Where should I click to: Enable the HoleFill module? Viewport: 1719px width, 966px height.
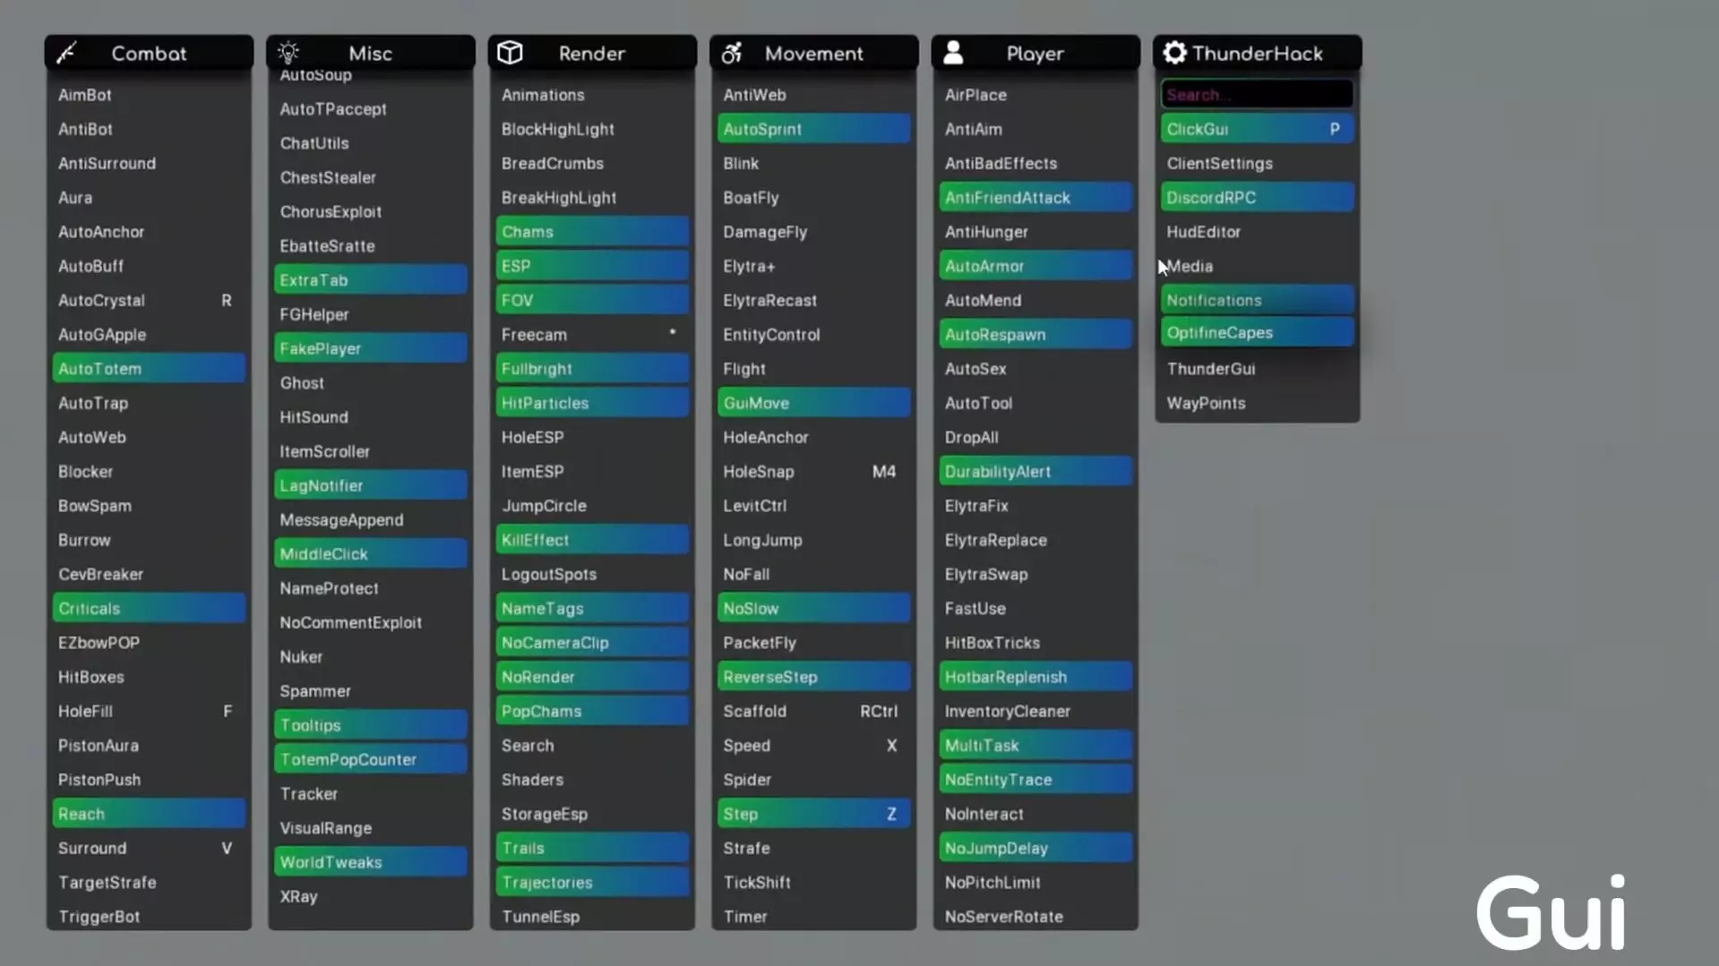[x=149, y=712]
